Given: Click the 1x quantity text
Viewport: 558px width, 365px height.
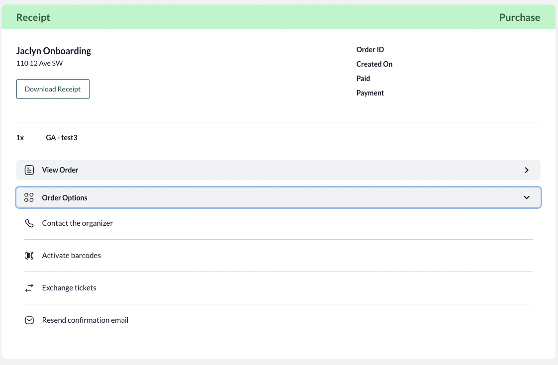Looking at the screenshot, I should tap(20, 138).
